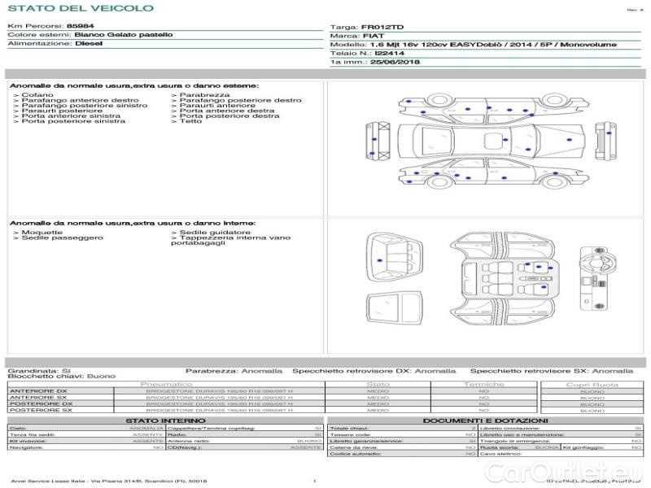
Task: Click the empty luggage compartment diagram
Action: point(396,306)
